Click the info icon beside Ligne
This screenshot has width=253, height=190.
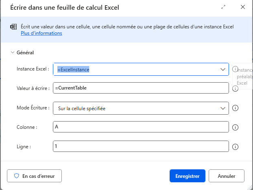[x=235, y=147]
